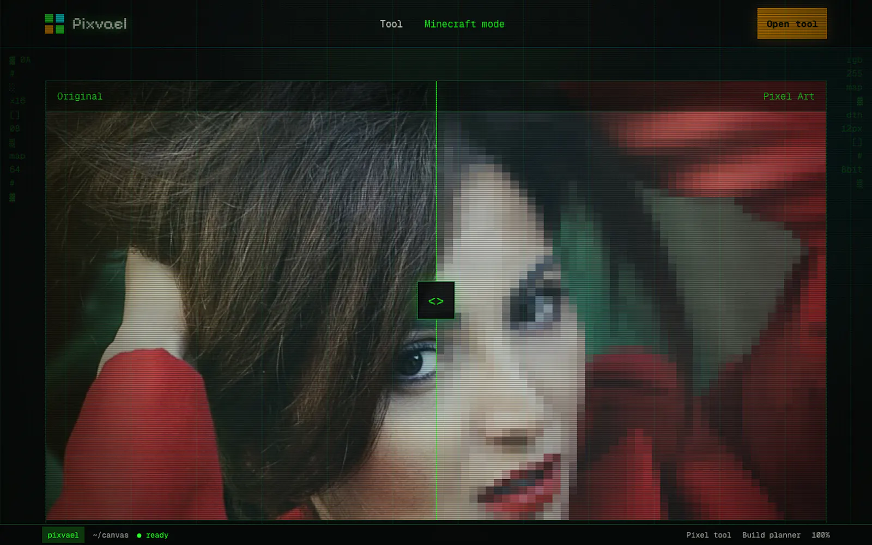872x545 pixels.
Task: Open the Pixel tool footer link
Action: [708, 535]
